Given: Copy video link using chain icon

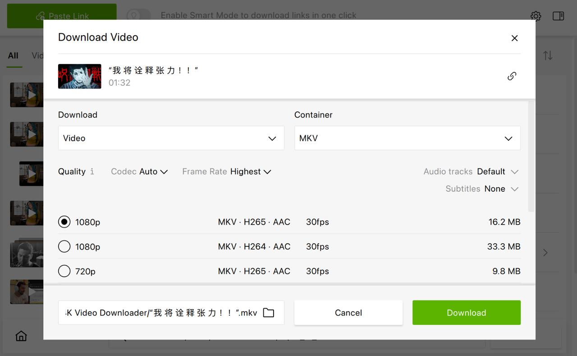Looking at the screenshot, I should pos(512,76).
